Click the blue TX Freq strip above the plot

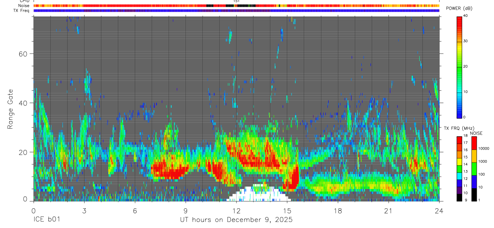point(236,10)
